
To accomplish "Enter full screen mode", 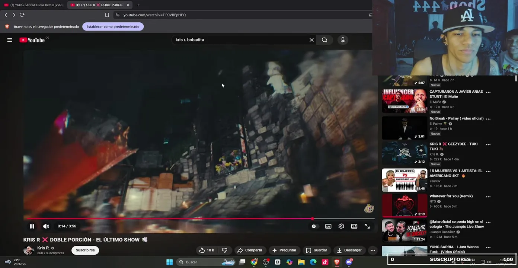I will (367, 226).
